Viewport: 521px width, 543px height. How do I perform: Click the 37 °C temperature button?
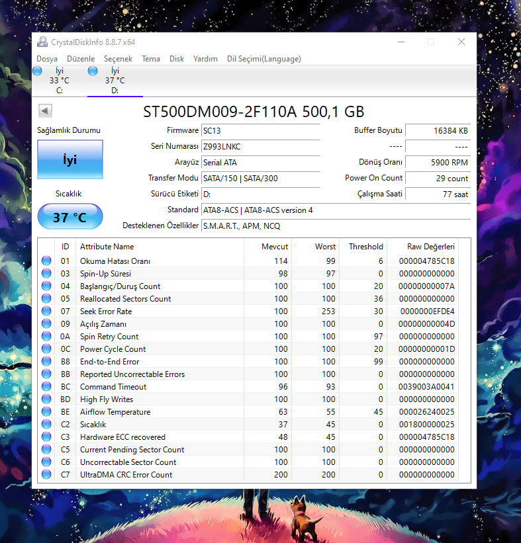tap(70, 217)
